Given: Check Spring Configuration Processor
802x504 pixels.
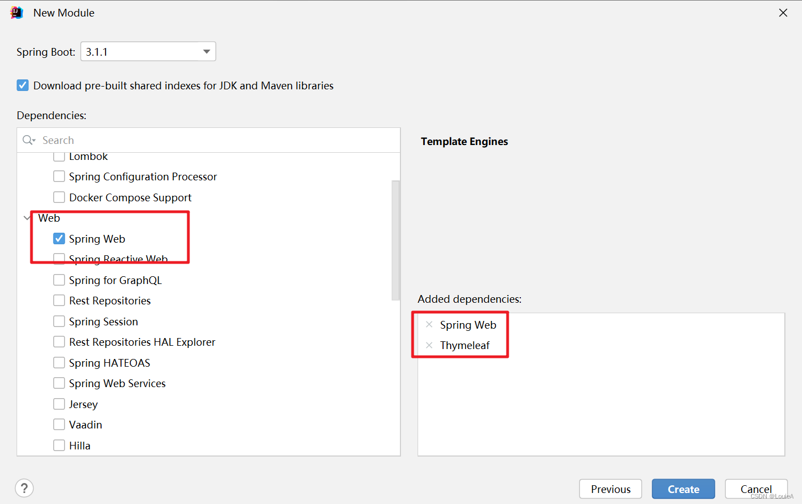Looking at the screenshot, I should 59,176.
